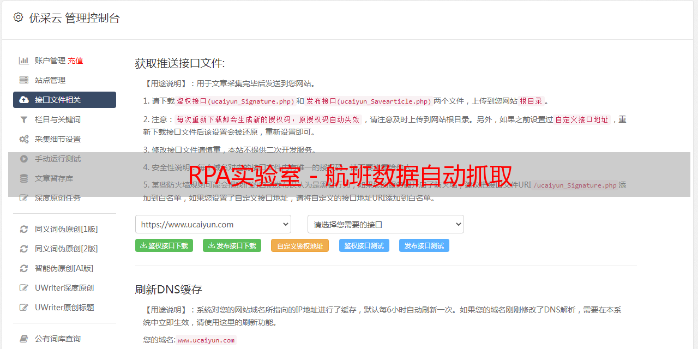Go to UWriter原创标题 in the sidebar
The height and width of the screenshot is (349, 698).
[64, 308]
